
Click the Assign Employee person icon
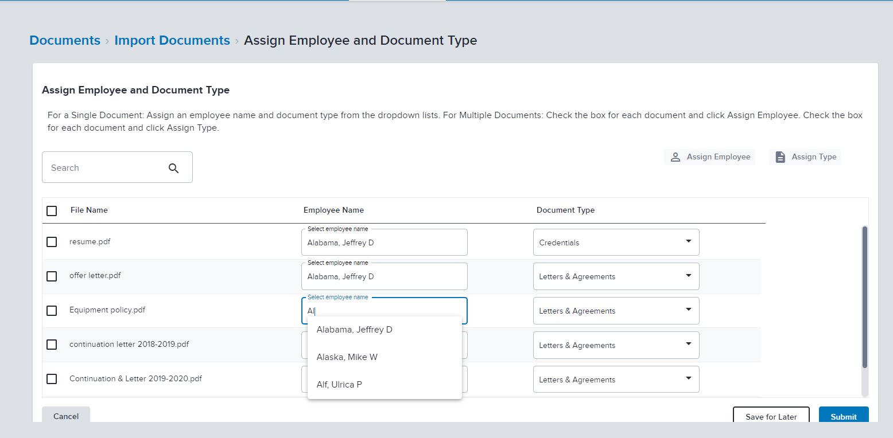click(675, 157)
